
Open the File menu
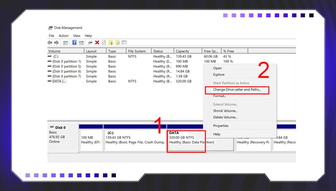(x=52, y=36)
